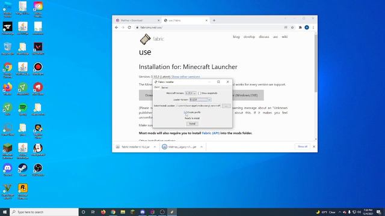Click the Fabric (API) link

point(211,133)
